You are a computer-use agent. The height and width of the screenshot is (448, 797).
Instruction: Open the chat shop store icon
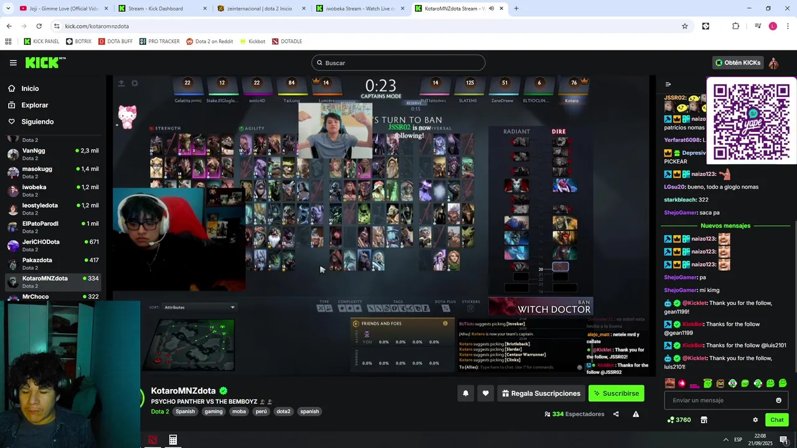point(704,420)
